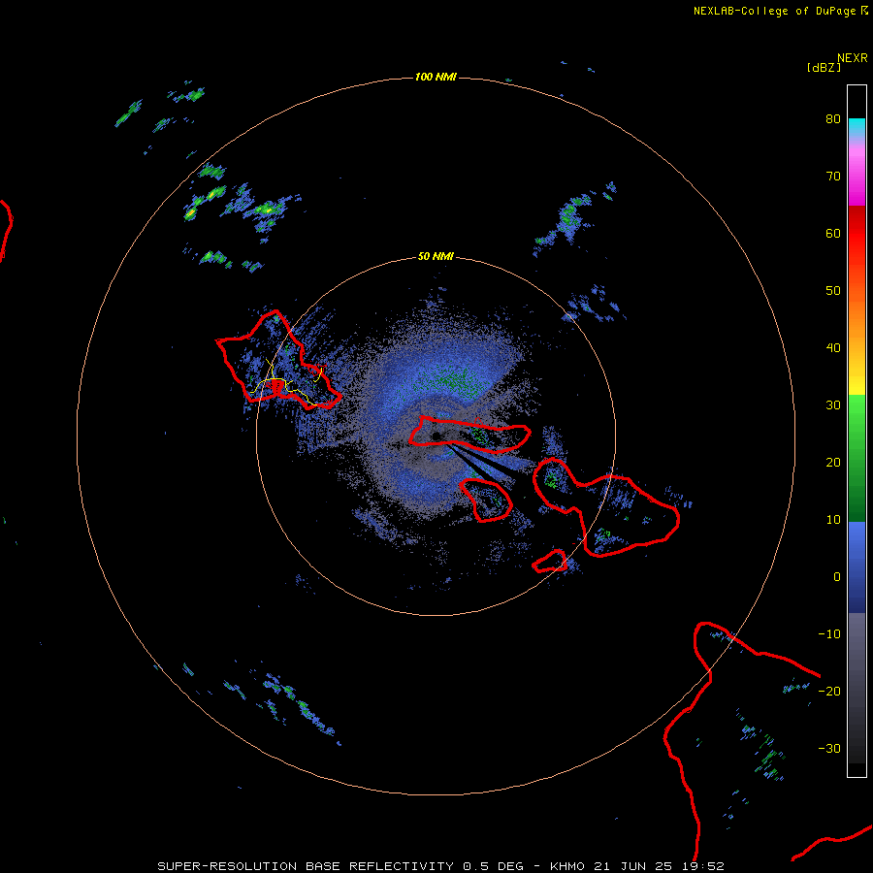The width and height of the screenshot is (873, 873).
Task: Click the NEXLAB-College of DuPage watermark text
Action: click(x=780, y=11)
